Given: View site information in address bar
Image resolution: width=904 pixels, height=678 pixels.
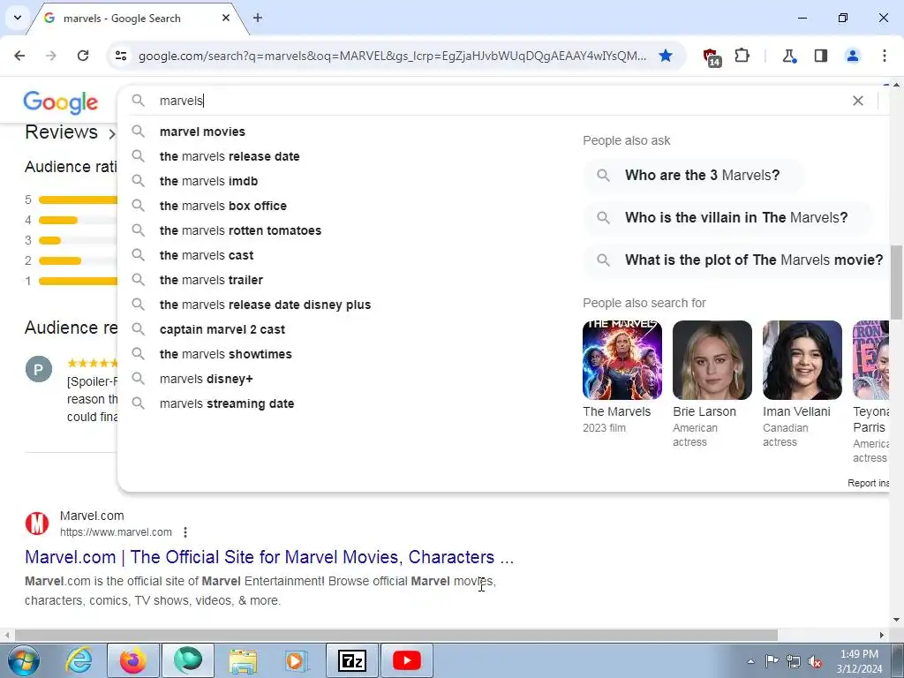Looking at the screenshot, I should 121,56.
